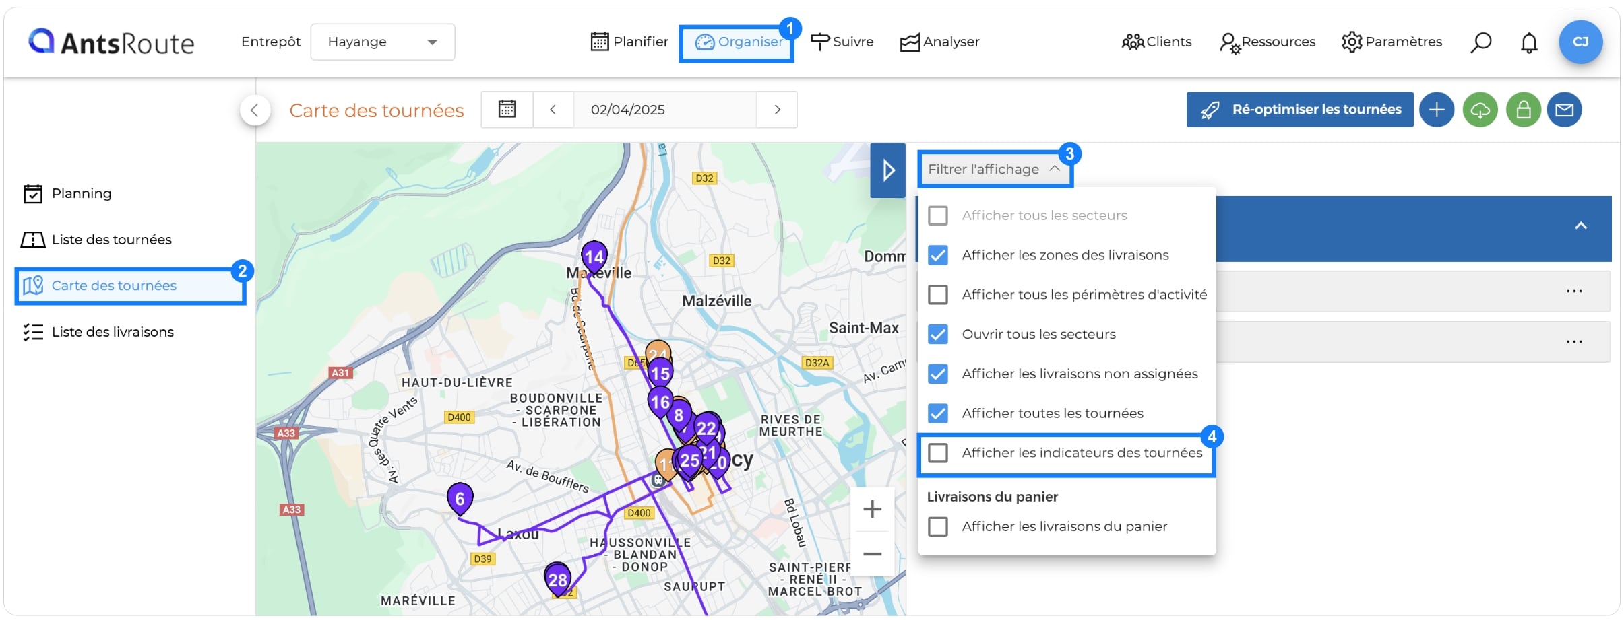Zoom in on the map

pyautogui.click(x=873, y=509)
